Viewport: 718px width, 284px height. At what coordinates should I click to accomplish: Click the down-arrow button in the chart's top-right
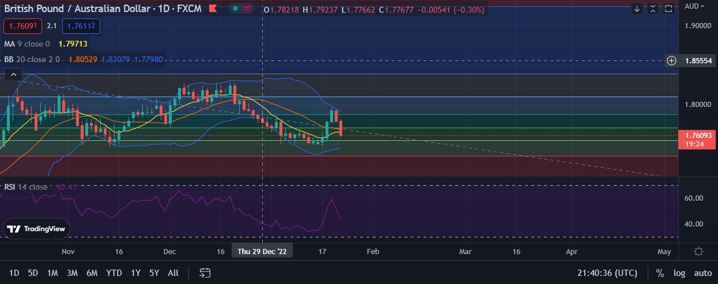(x=637, y=9)
